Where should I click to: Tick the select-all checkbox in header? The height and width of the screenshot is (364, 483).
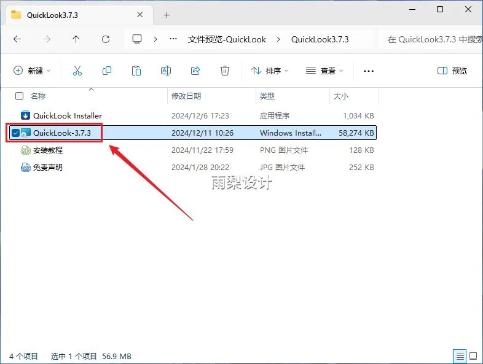[19, 96]
